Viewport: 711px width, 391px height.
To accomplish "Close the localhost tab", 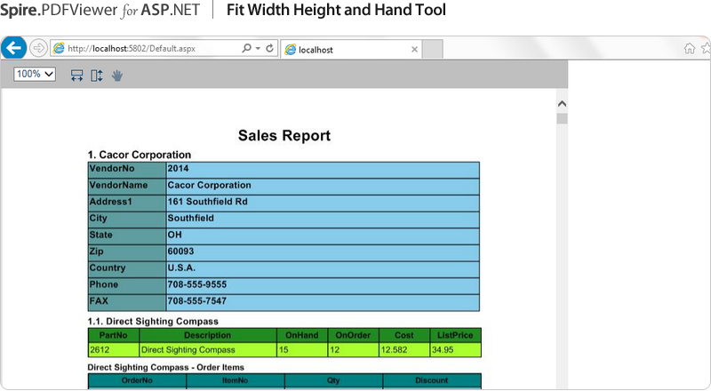I will tap(414, 50).
